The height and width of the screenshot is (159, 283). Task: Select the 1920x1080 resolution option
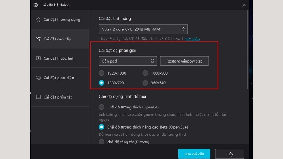pyautogui.click(x=102, y=73)
